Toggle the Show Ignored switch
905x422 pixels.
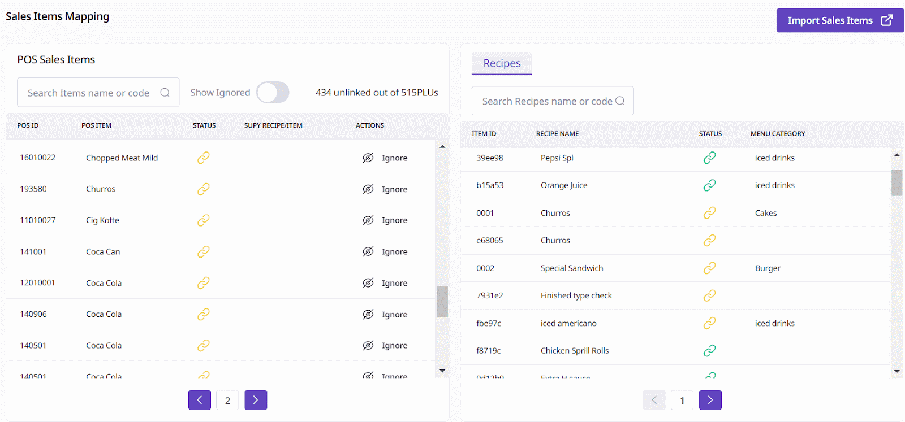tap(273, 93)
